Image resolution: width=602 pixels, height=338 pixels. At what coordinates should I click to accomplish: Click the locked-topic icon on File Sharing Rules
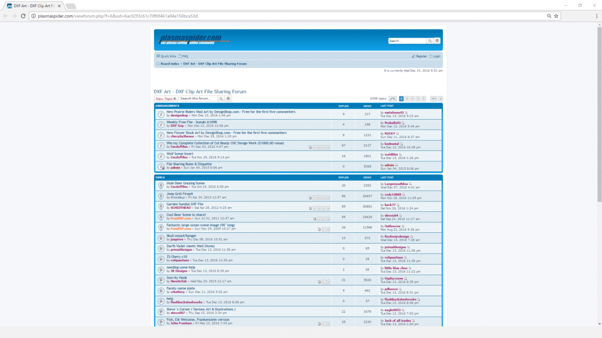click(160, 166)
